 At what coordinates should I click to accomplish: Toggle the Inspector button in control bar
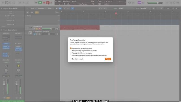(7, 3)
